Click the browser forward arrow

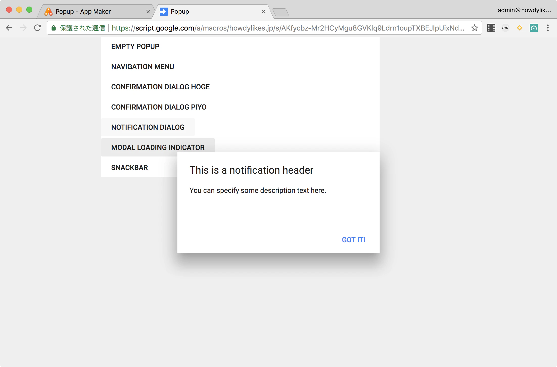(x=23, y=28)
